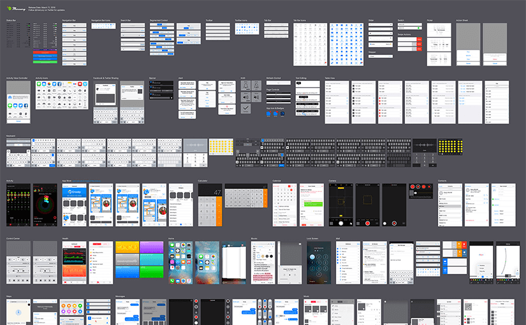Click the 'Refresh Control' section heading
The image size is (526, 325).
point(274,78)
